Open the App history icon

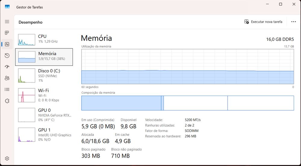point(7,56)
